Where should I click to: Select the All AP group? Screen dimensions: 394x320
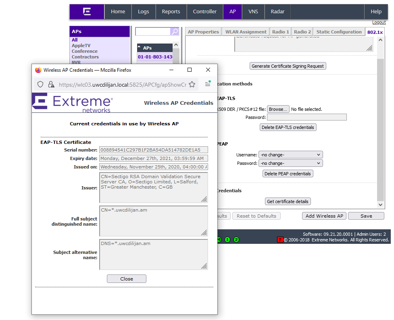pos(75,39)
